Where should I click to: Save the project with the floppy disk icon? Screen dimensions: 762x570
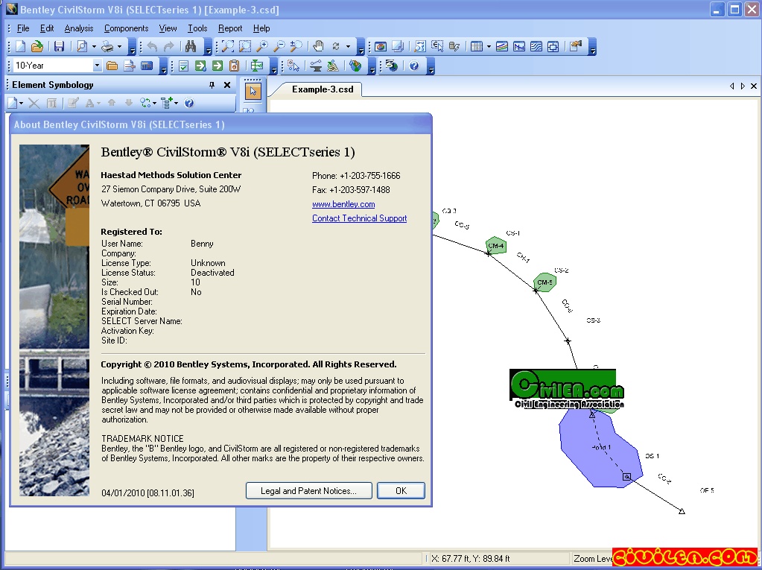pos(60,47)
